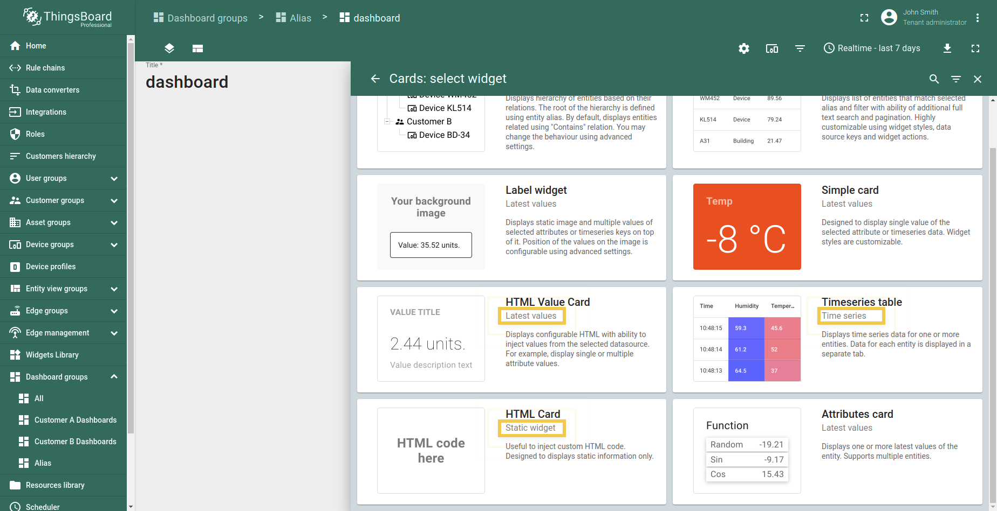Click the Resources library folder icon
This screenshot has width=997, height=511.
click(15, 485)
